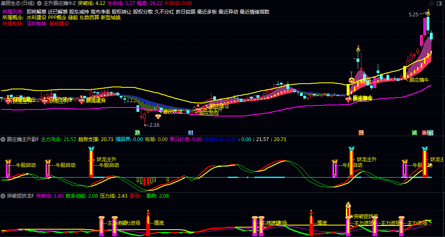Click the 做多动能: 2.08 value
Image resolution: width=445 pixels, height=237 pixels.
[x=82, y=196]
